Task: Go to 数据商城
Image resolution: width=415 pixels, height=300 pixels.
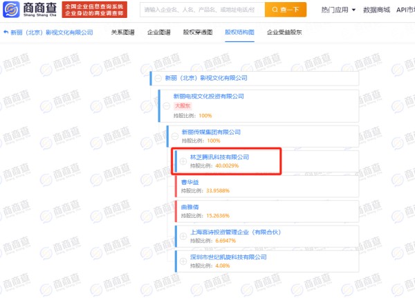Action: point(376,10)
